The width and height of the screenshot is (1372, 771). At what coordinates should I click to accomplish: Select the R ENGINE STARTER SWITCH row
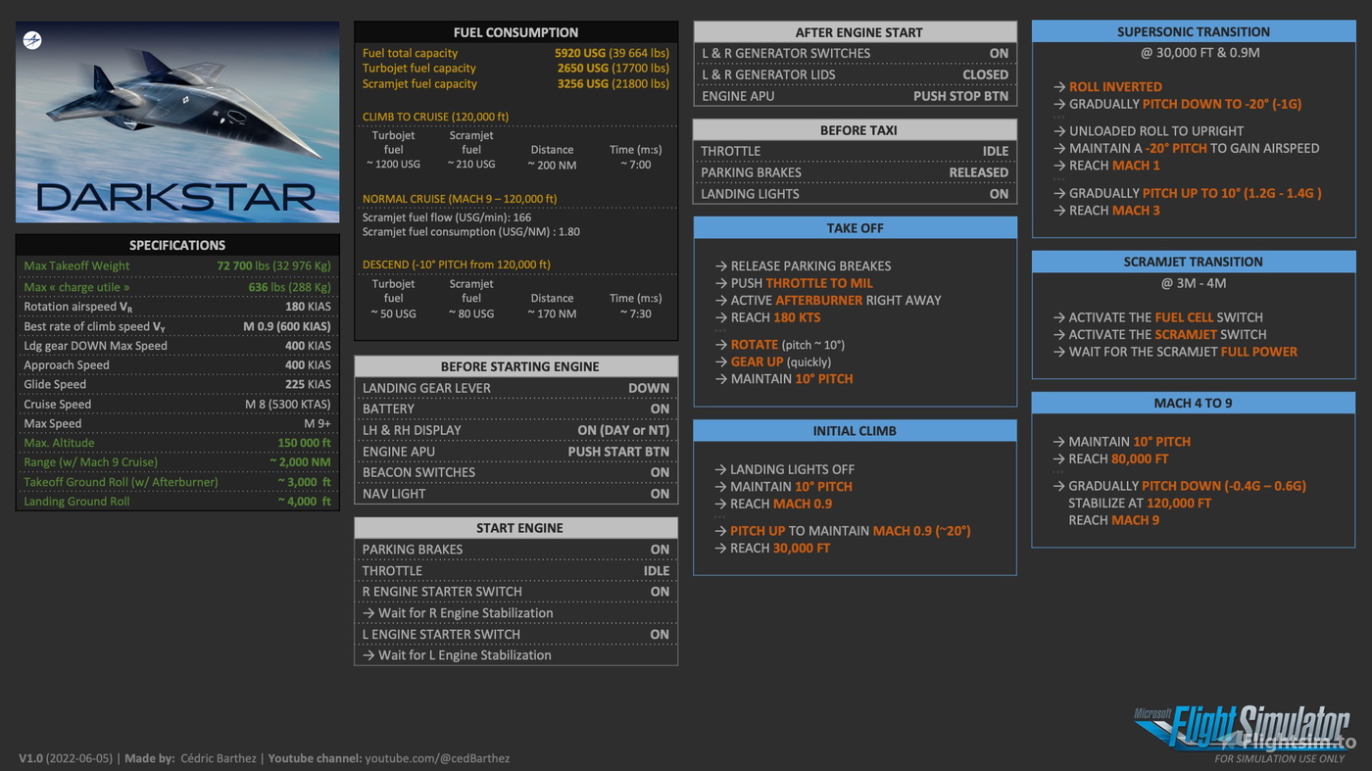(x=515, y=592)
